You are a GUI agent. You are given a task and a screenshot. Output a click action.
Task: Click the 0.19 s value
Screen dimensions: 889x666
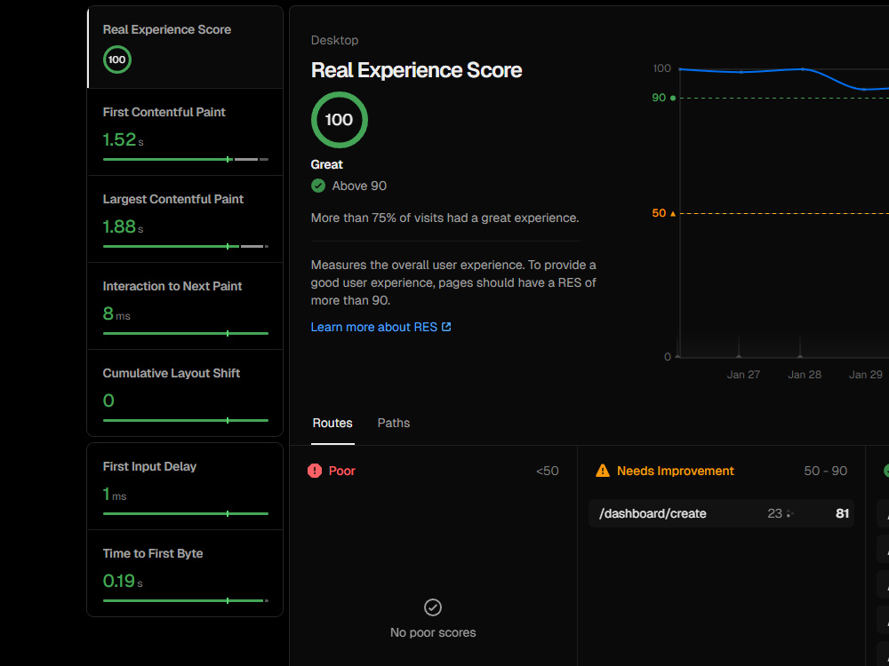tap(123, 581)
